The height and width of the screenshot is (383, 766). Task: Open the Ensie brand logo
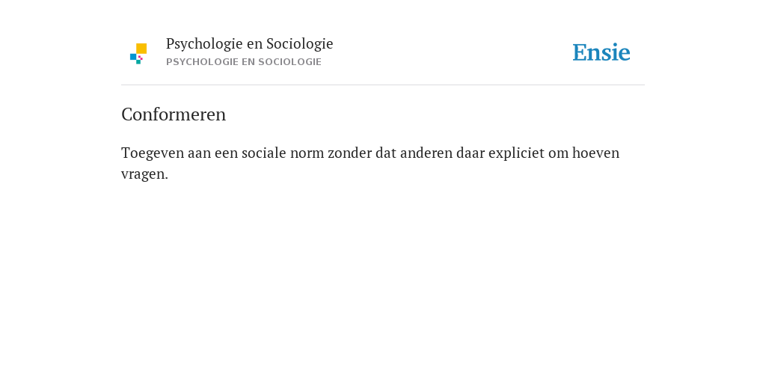[601, 52]
